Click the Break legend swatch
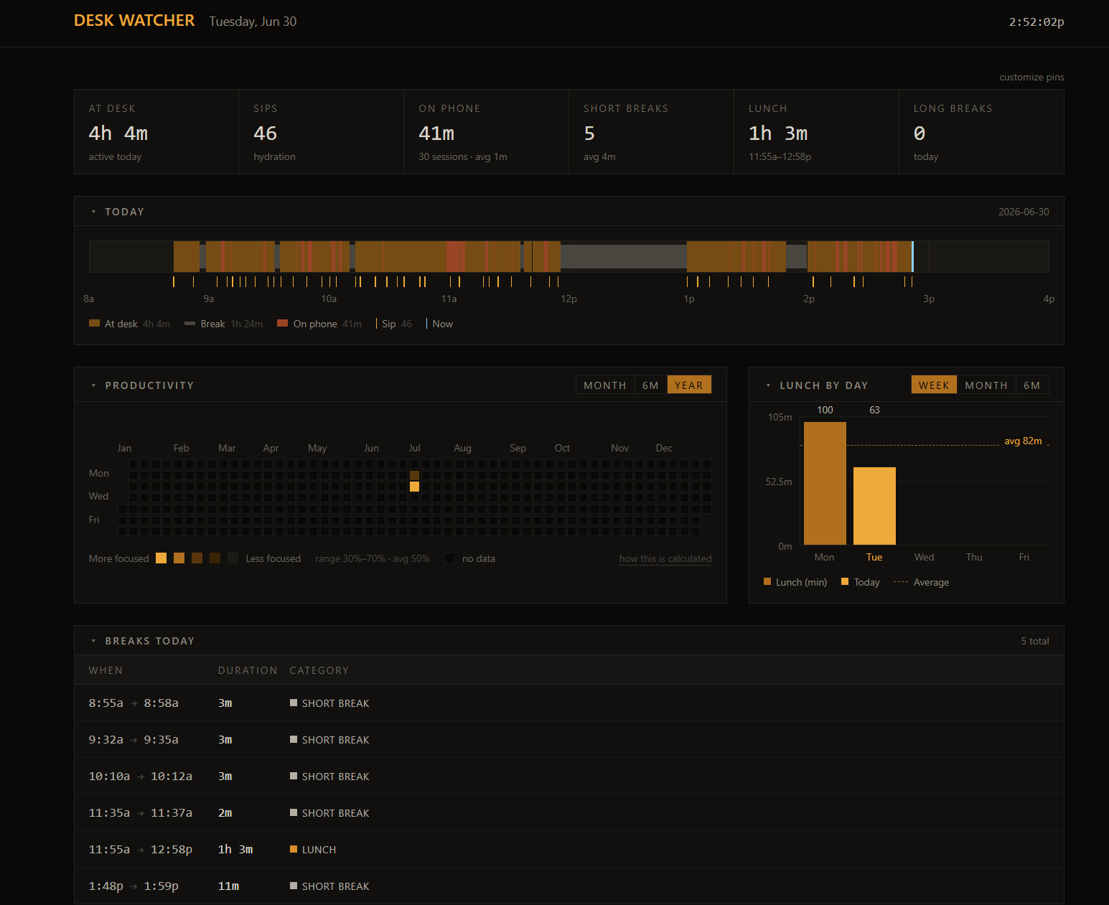1109x905 pixels. pyautogui.click(x=189, y=323)
